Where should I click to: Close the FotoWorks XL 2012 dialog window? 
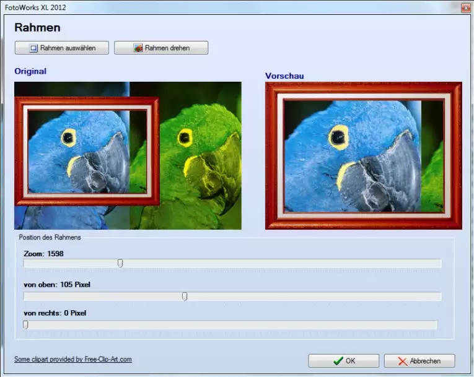click(465, 7)
